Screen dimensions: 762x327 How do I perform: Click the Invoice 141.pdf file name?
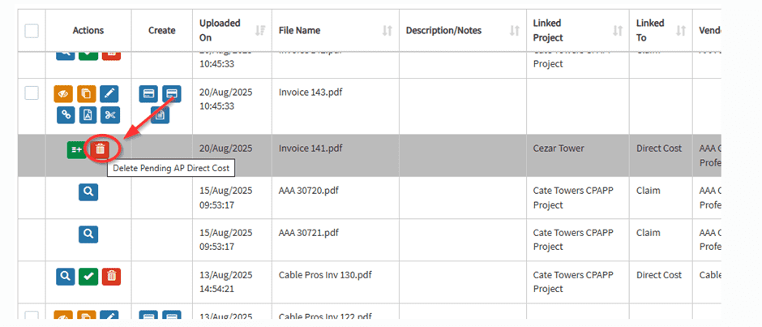pos(310,148)
